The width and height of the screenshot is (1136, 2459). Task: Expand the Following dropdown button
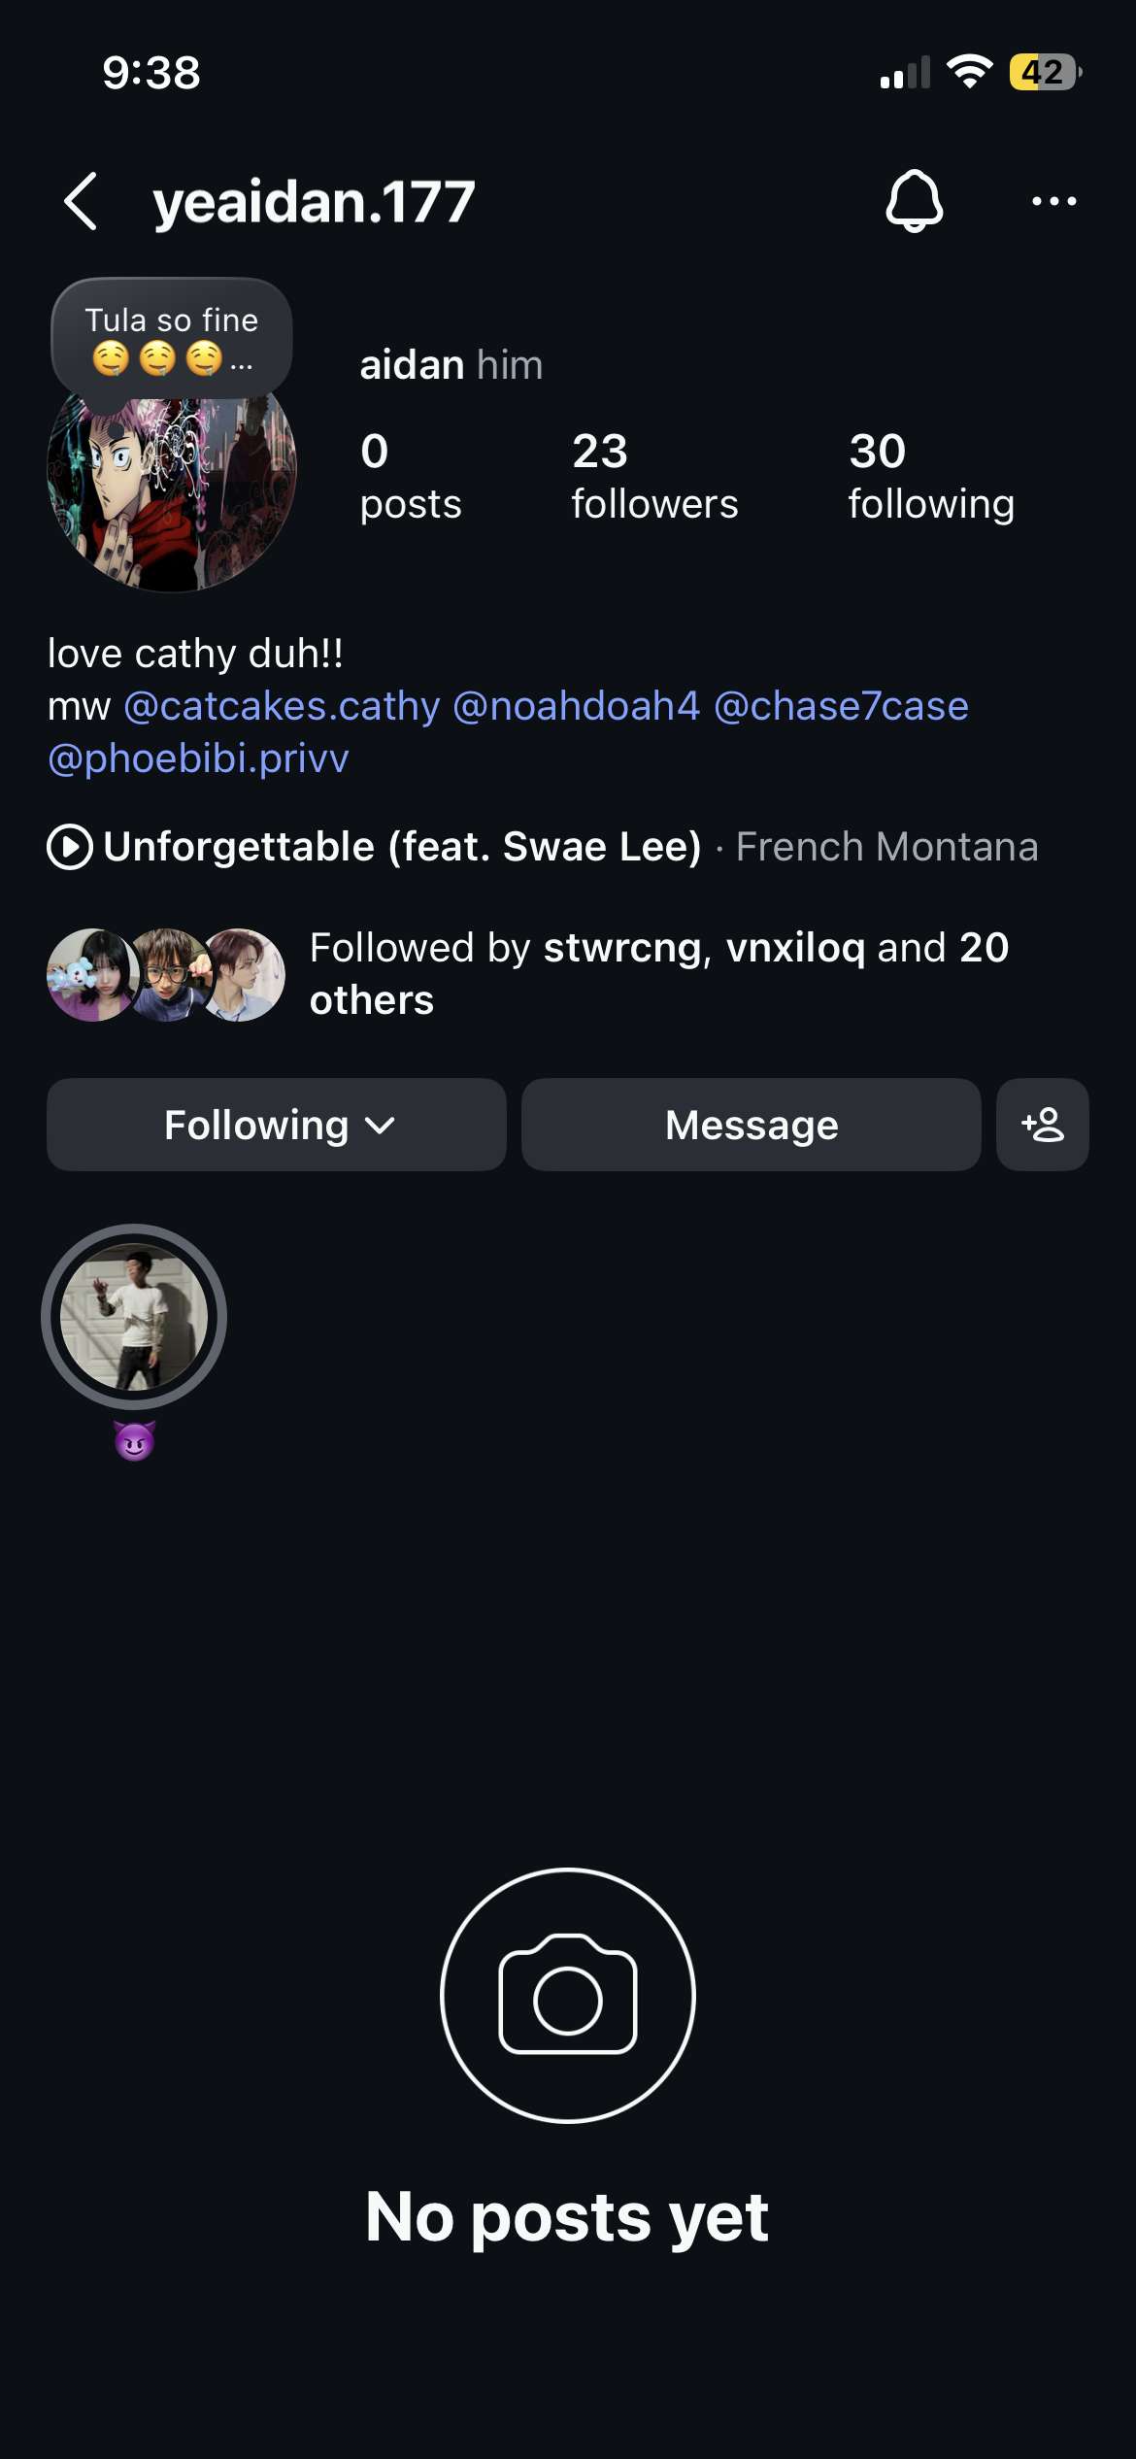click(277, 1125)
